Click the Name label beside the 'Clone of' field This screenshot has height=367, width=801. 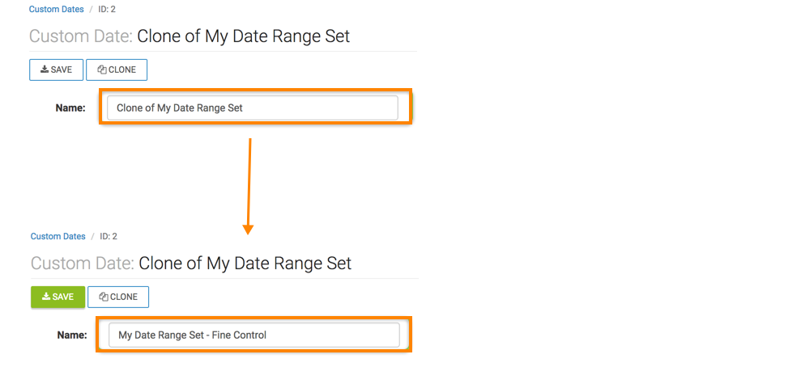70,108
